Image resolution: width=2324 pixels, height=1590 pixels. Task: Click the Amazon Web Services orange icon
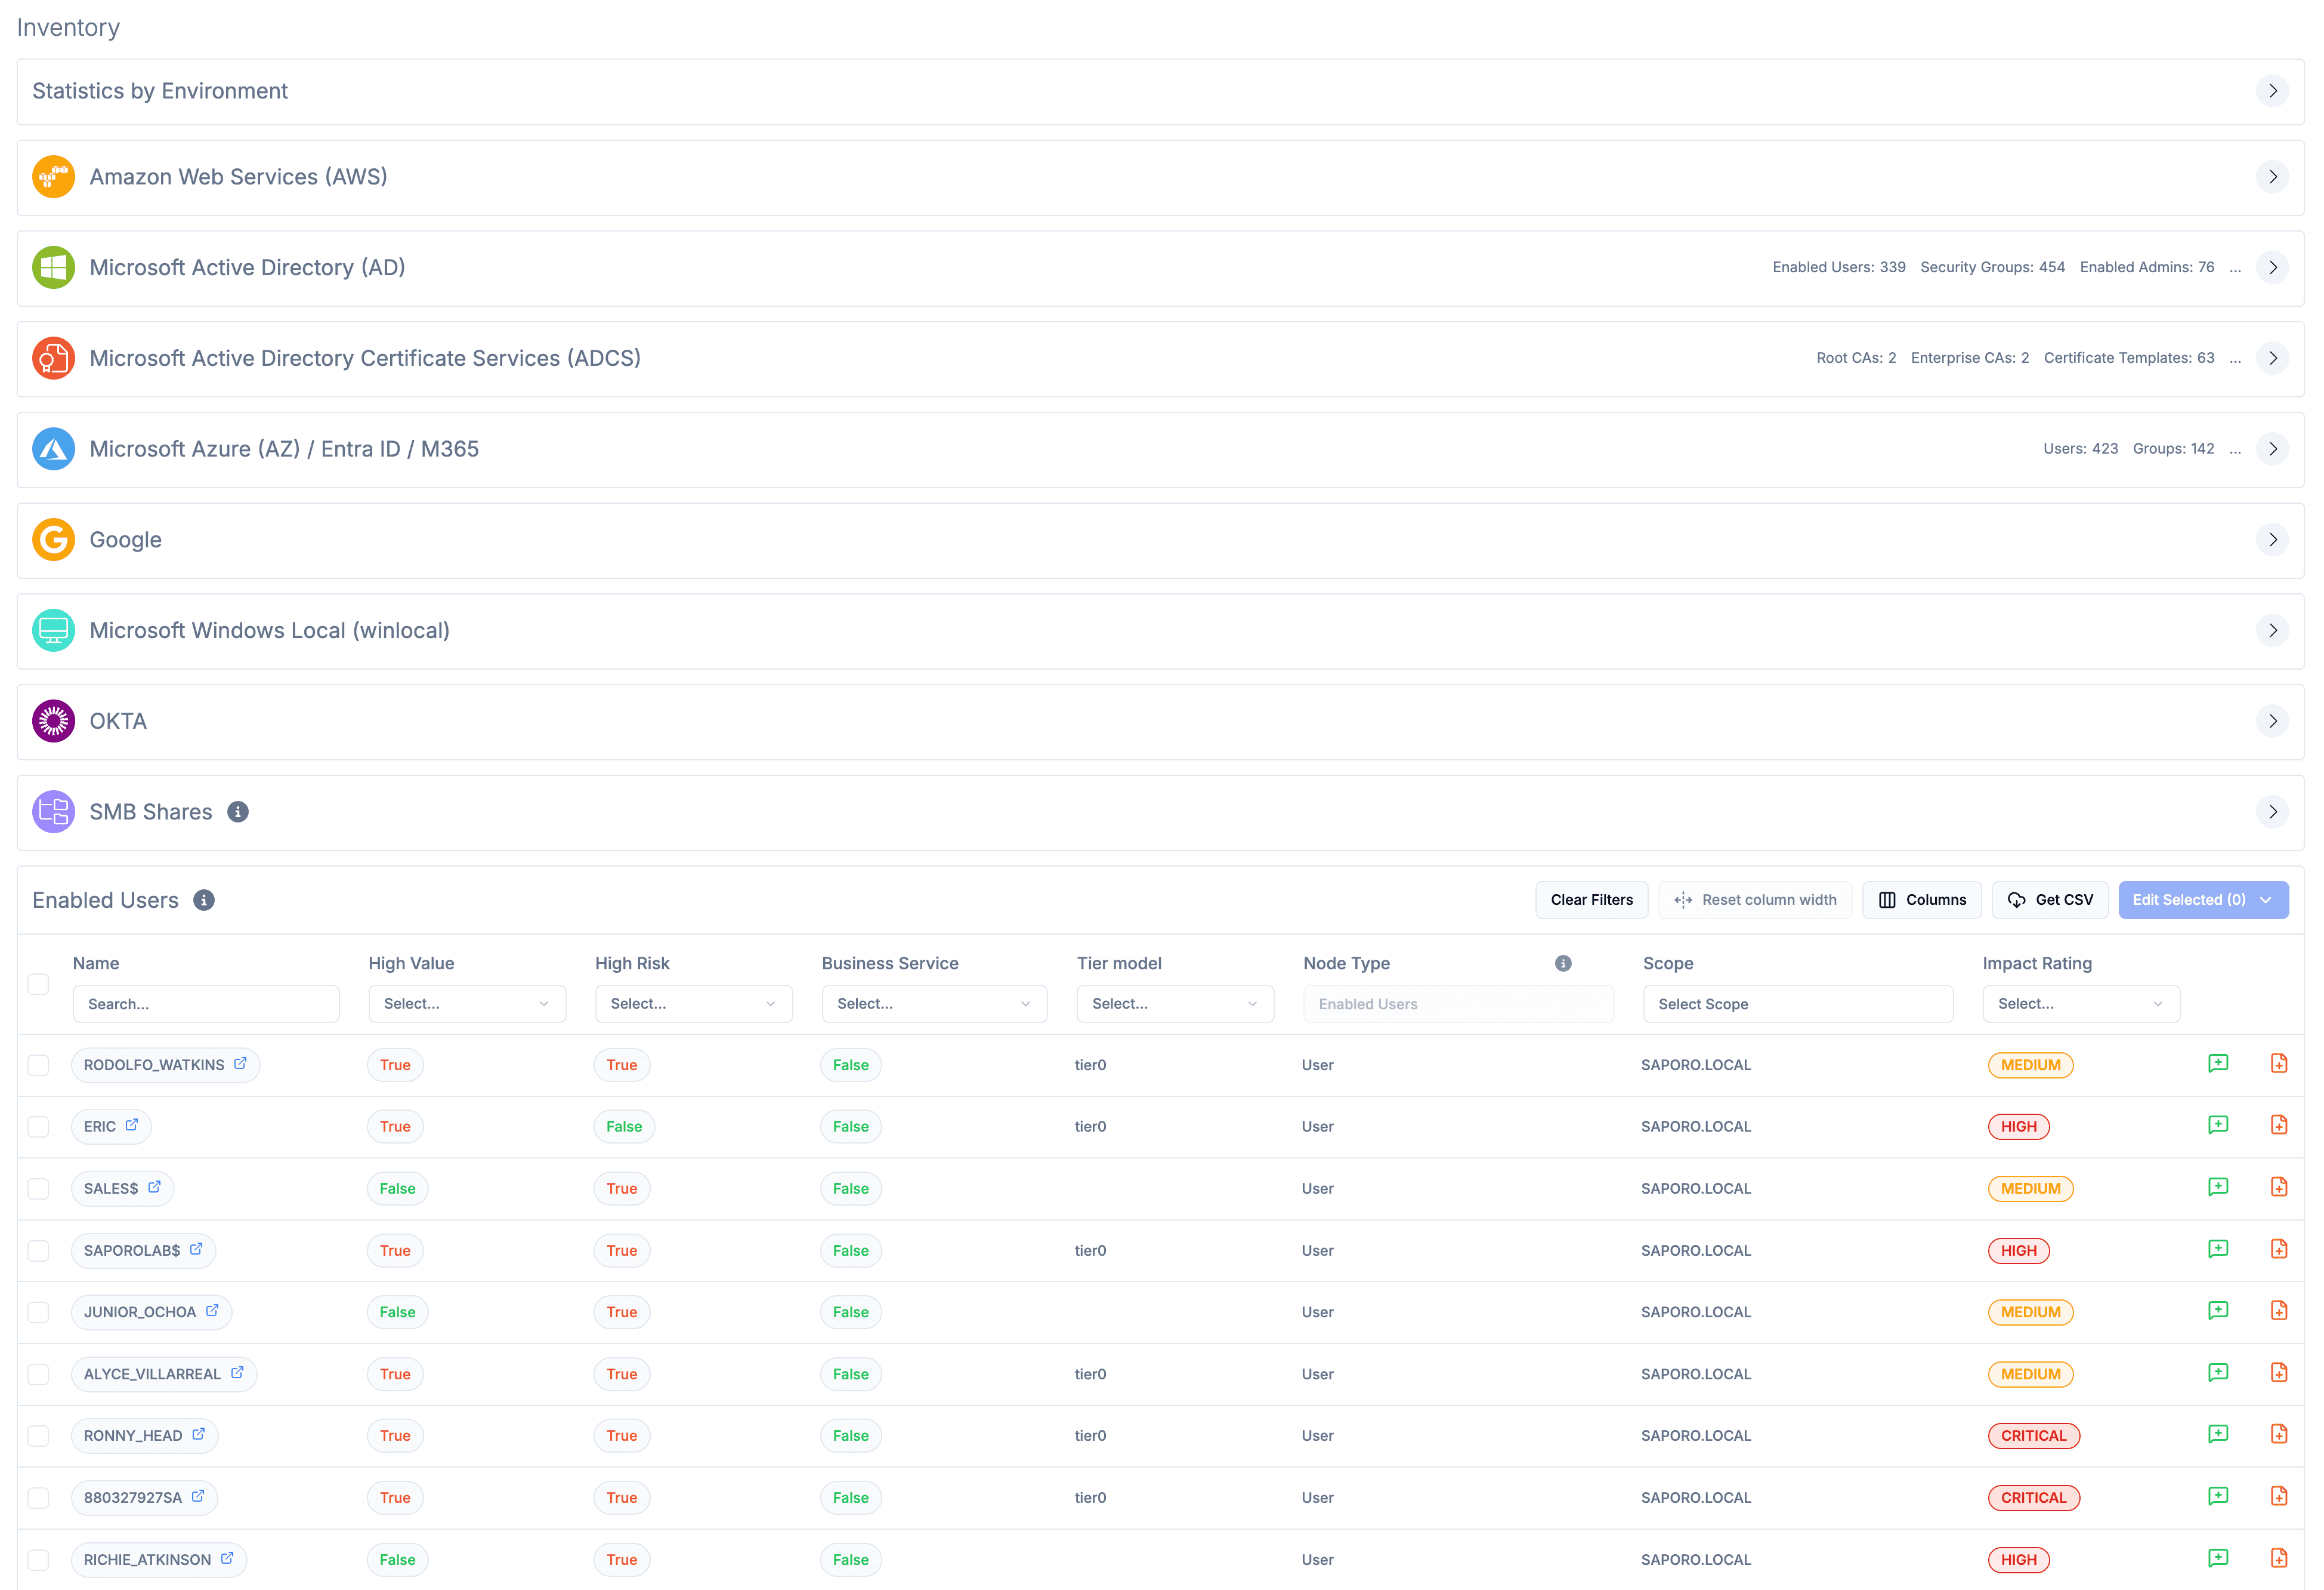[x=53, y=177]
